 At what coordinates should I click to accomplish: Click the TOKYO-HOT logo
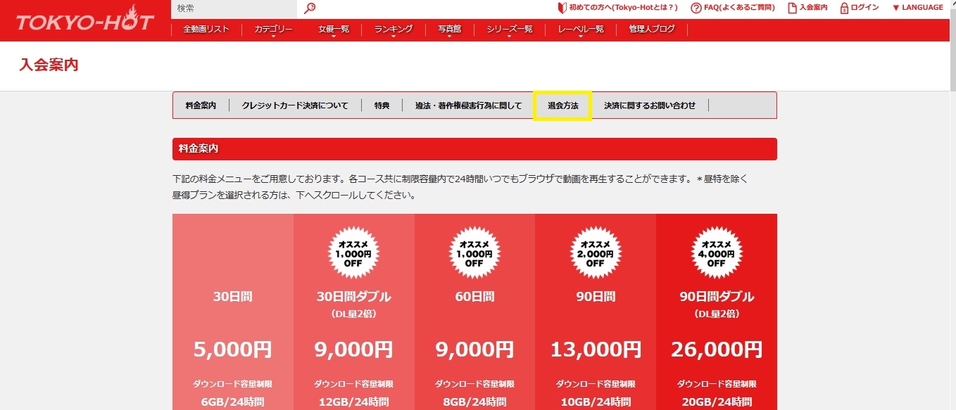pos(84,22)
